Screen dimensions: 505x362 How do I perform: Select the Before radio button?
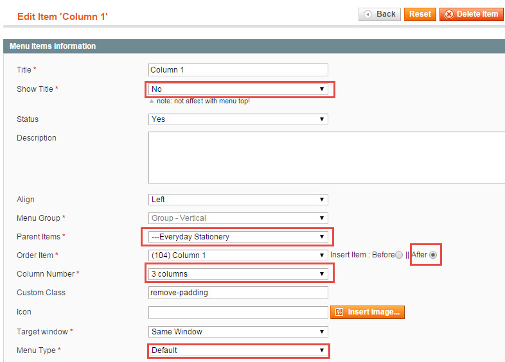tap(399, 255)
